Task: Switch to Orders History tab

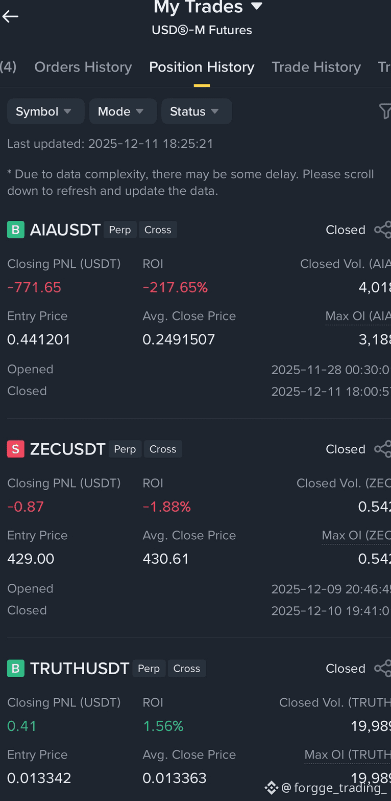Action: [83, 67]
